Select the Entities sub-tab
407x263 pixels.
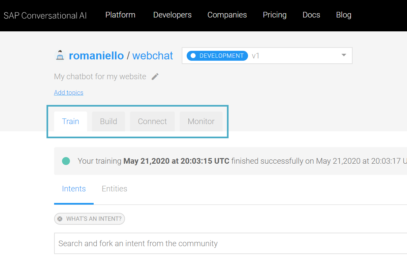tap(114, 189)
